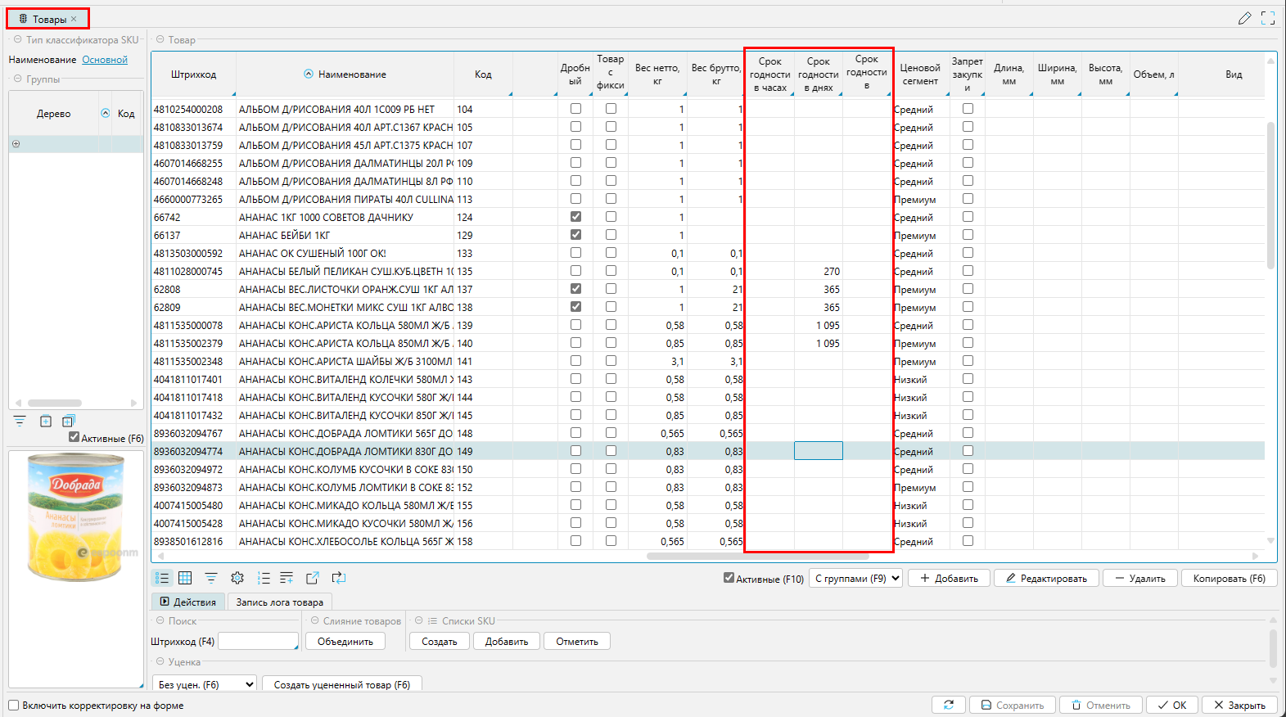The height and width of the screenshot is (717, 1286).
Task: Click the Основной classifier link
Action: click(105, 60)
